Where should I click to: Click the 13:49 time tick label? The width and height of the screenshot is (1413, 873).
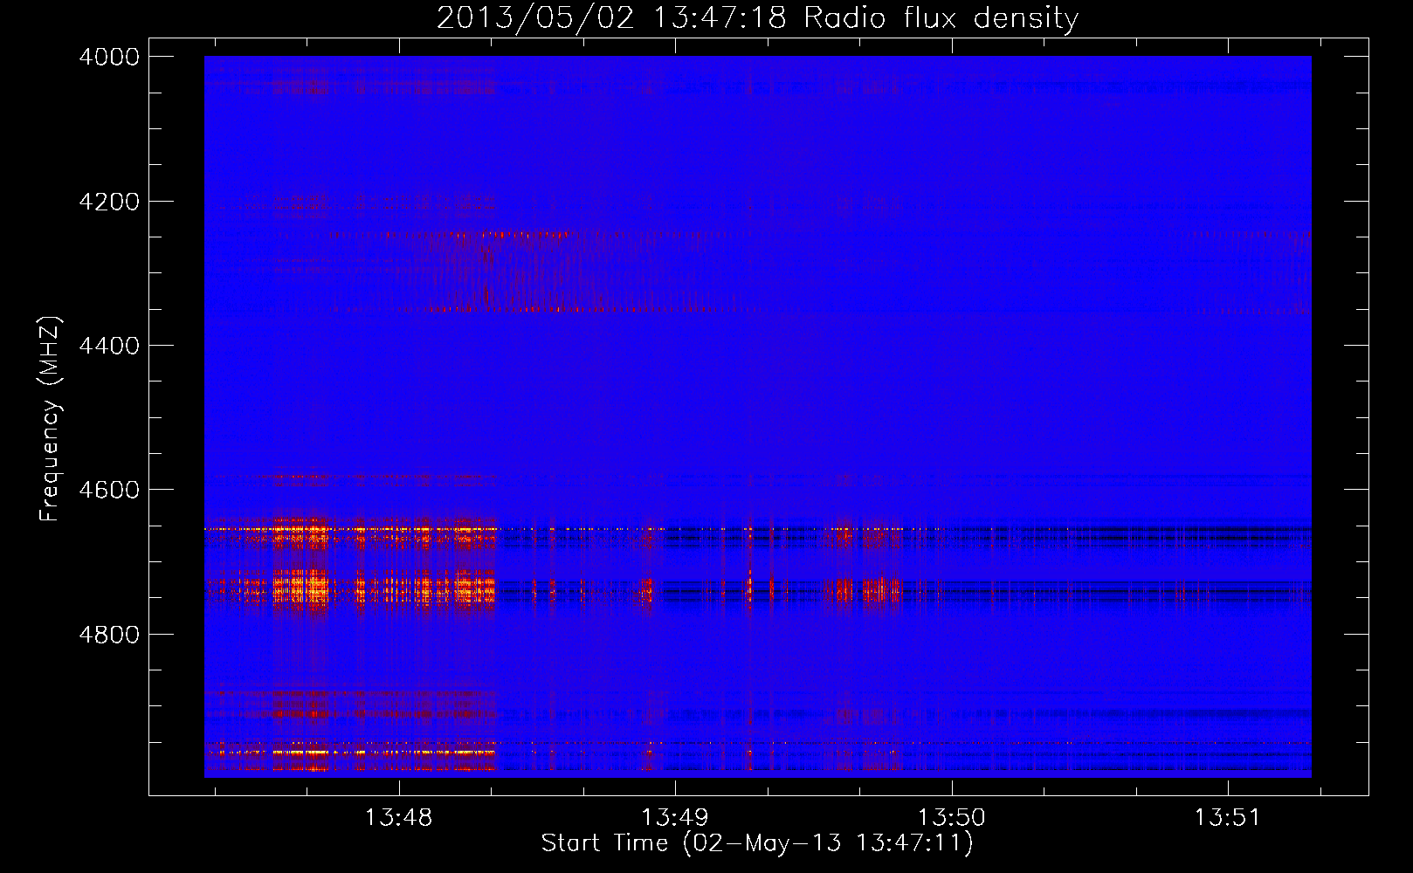tap(675, 818)
